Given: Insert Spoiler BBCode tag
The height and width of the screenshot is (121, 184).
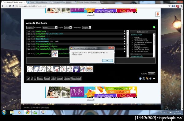Looking at the screenshot, I should tap(67, 78).
